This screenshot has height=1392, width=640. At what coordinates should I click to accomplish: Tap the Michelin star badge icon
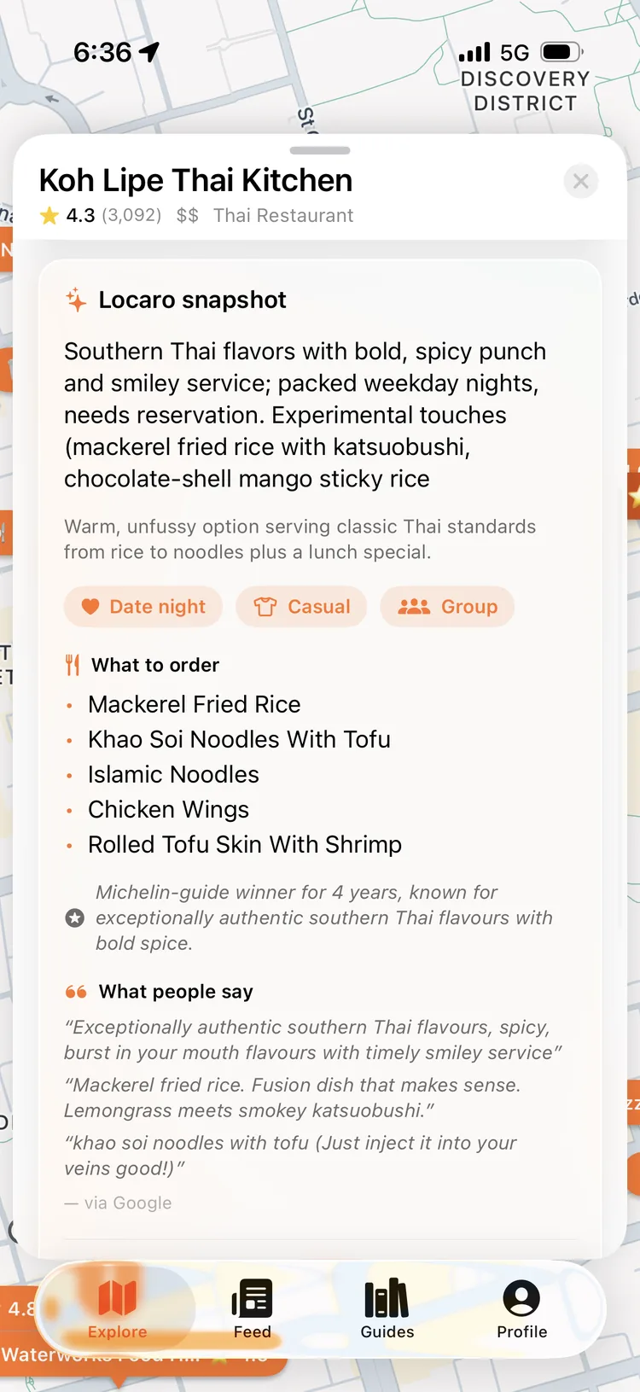75,918
